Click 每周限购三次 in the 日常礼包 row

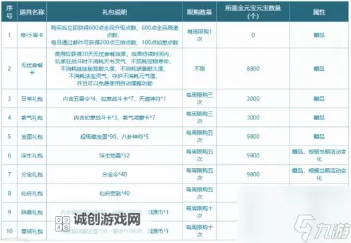(199, 99)
